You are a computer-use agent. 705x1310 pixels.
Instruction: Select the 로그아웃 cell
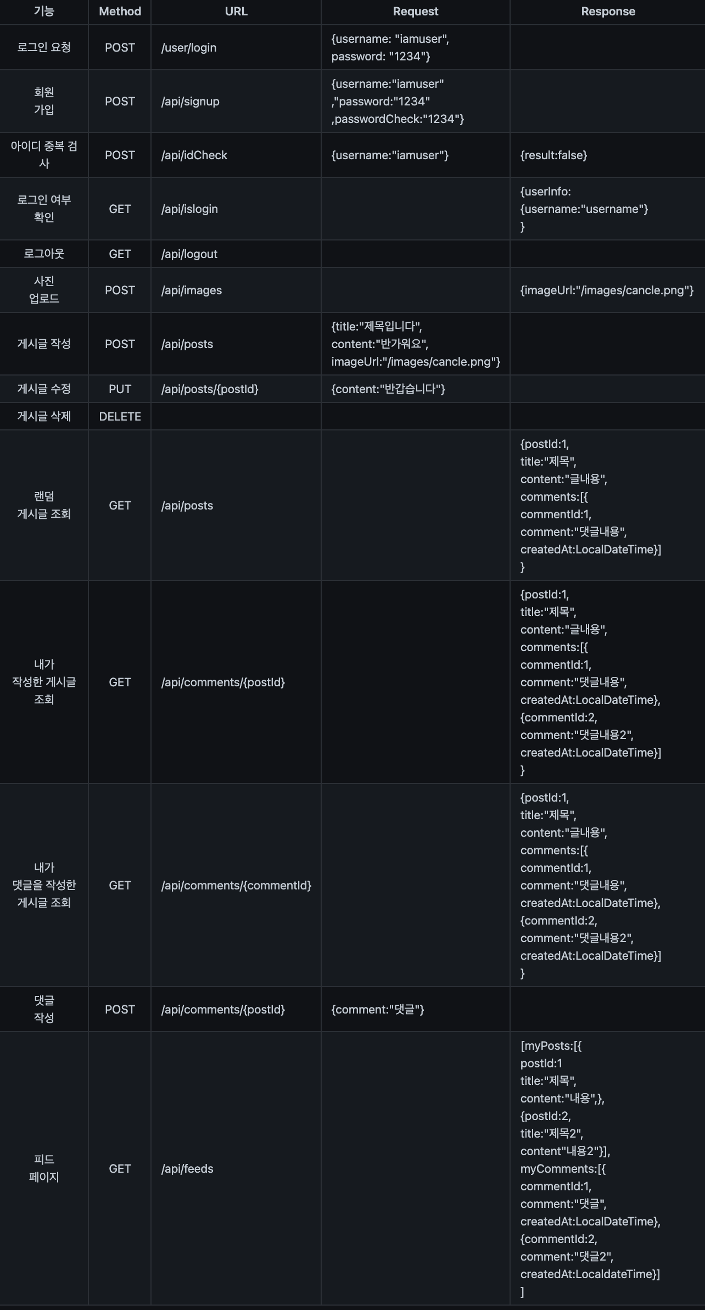click(44, 254)
